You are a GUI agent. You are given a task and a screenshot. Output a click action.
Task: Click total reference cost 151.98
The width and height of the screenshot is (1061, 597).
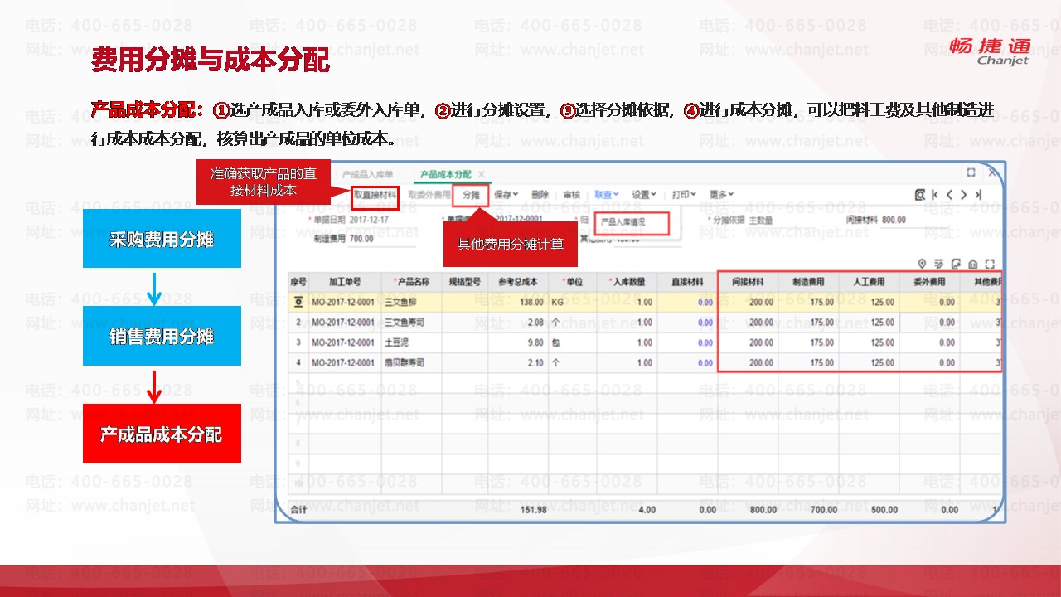click(533, 510)
